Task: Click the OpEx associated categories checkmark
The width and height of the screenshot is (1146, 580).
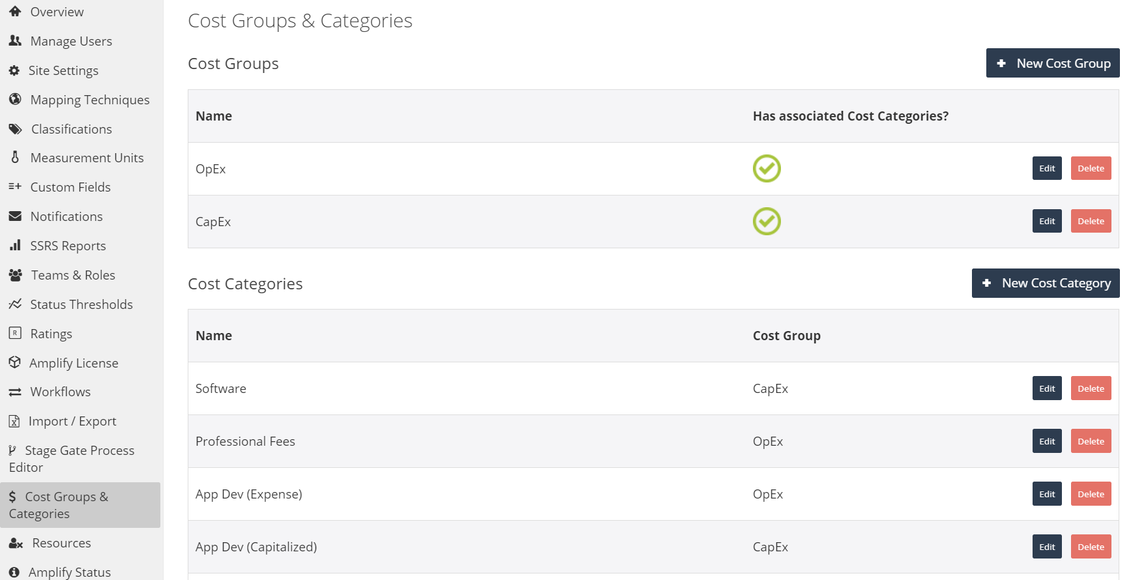Action: (767, 169)
